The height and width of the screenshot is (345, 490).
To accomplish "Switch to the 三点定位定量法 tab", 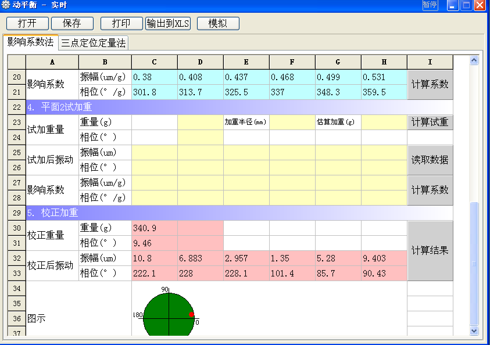I will click(x=93, y=43).
